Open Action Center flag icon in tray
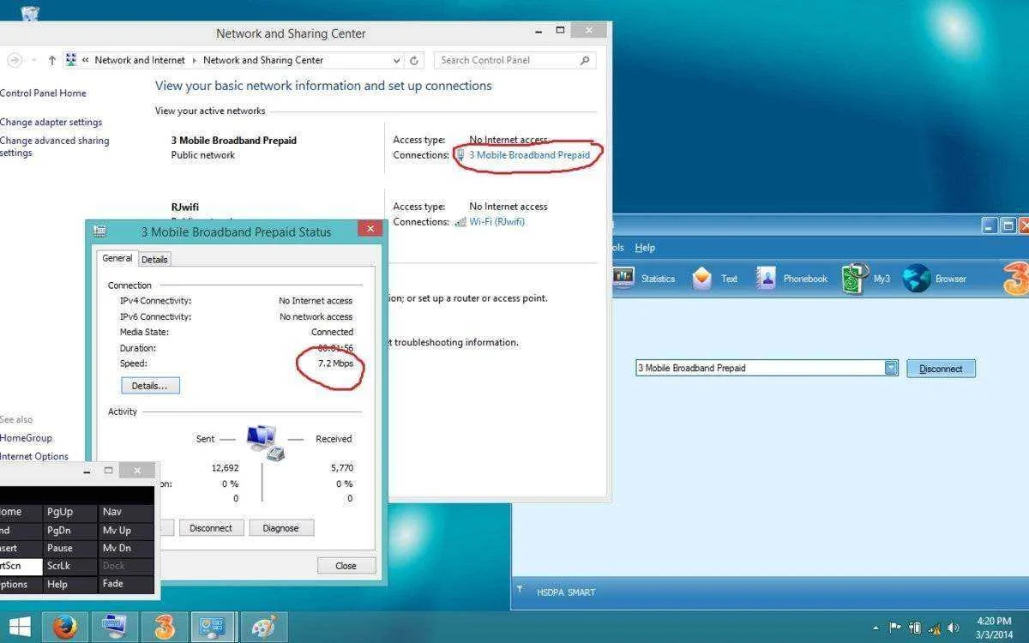The width and height of the screenshot is (1029, 643). tap(896, 628)
